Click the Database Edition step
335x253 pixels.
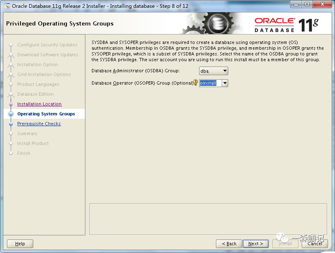[x=35, y=94]
